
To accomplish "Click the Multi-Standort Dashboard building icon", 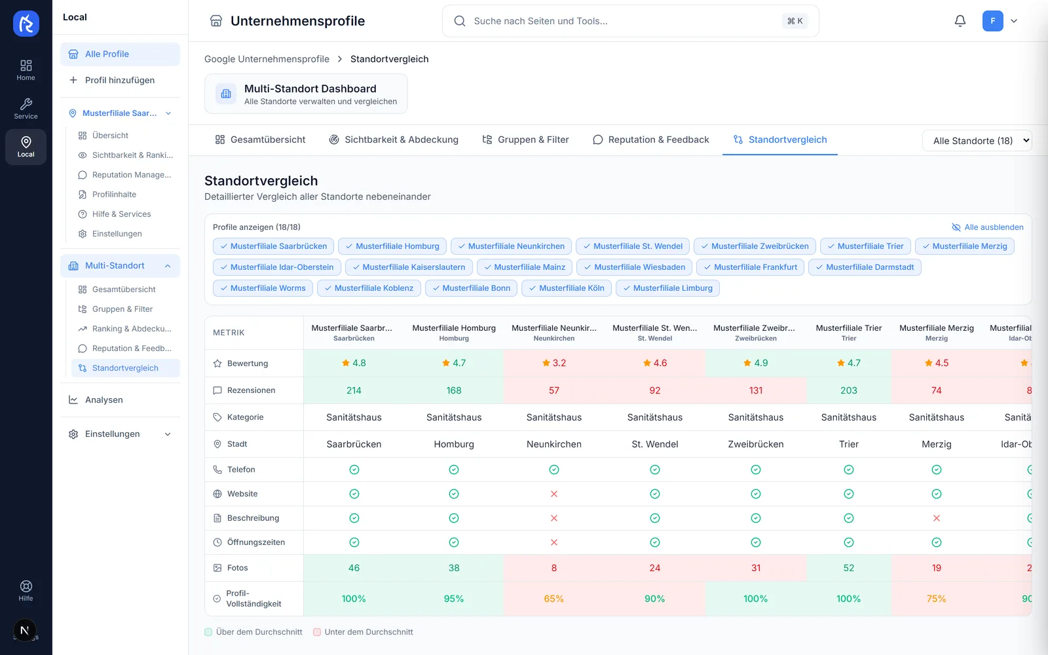I will (x=226, y=94).
